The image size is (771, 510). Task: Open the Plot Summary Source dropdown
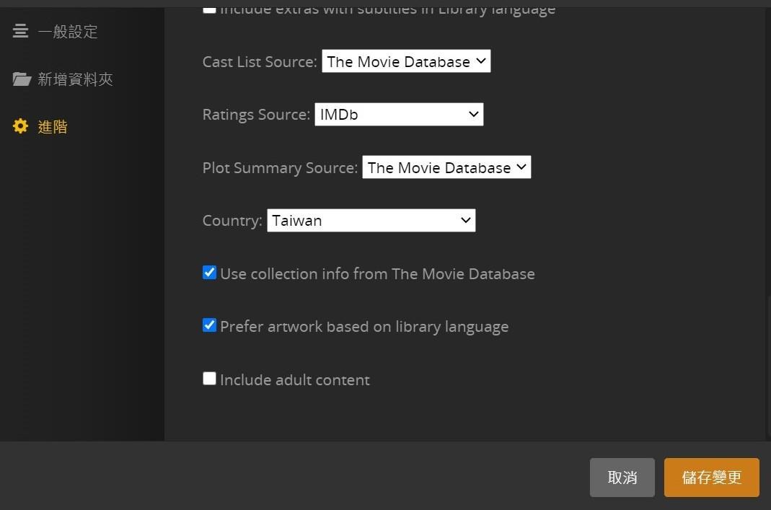pos(446,168)
